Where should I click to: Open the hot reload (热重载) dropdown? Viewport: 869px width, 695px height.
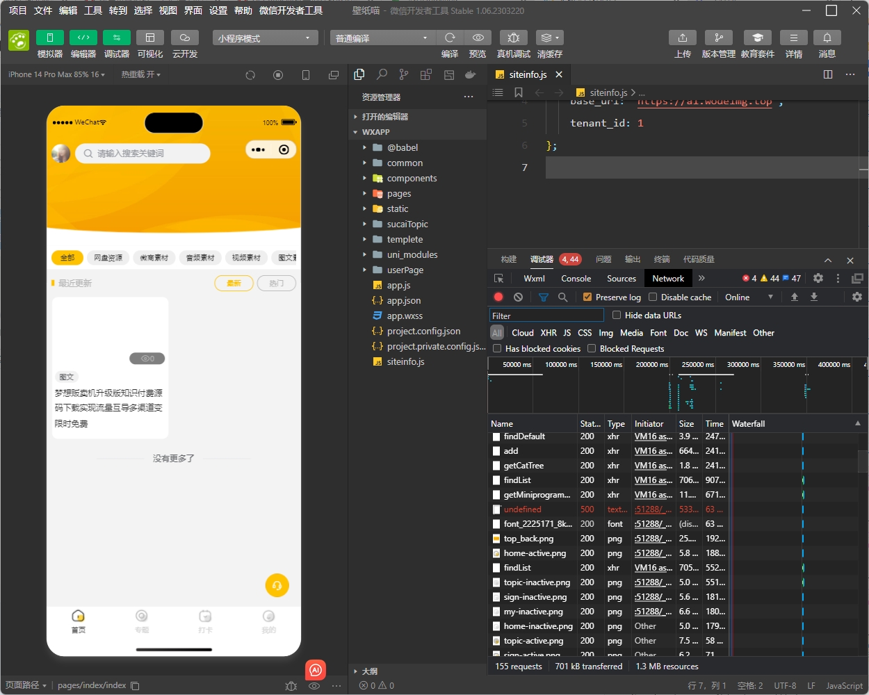click(141, 74)
